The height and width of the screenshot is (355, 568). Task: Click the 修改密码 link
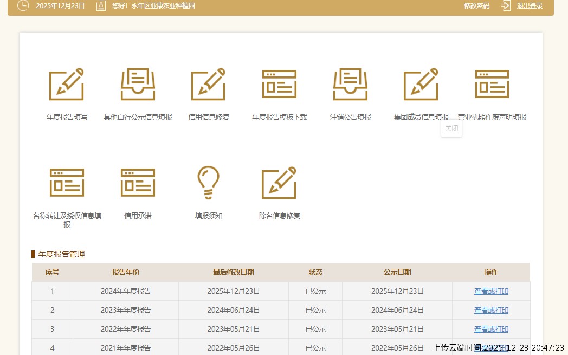tap(476, 6)
